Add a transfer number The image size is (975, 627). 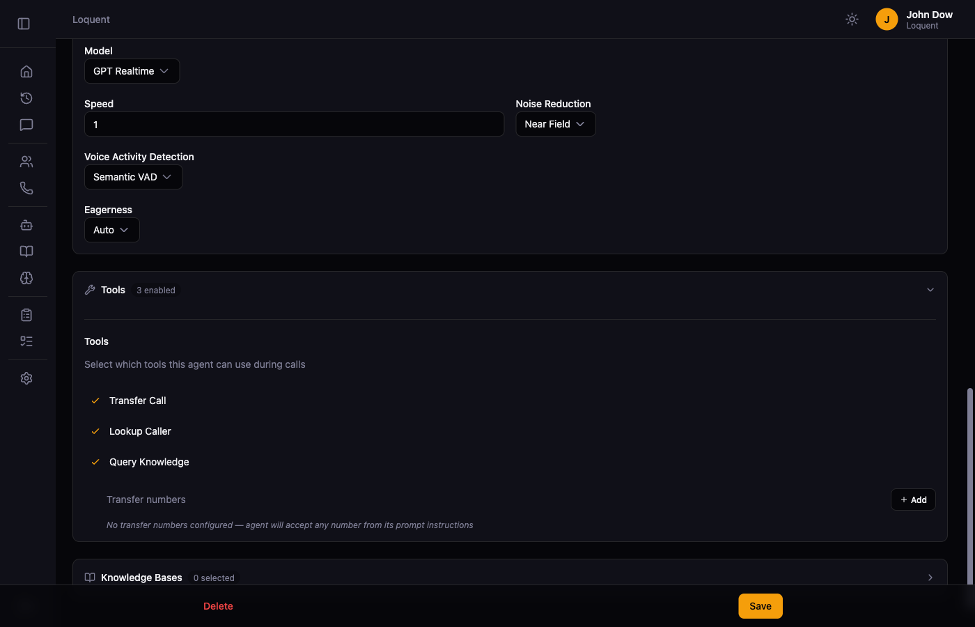click(913, 500)
